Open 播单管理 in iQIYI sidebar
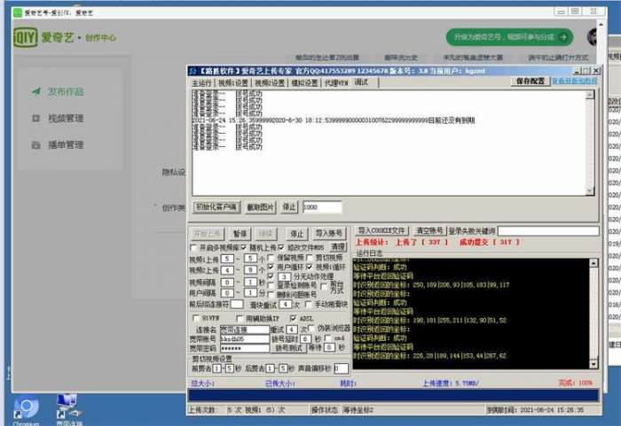Screen dimensions: 621x426 pos(66,144)
